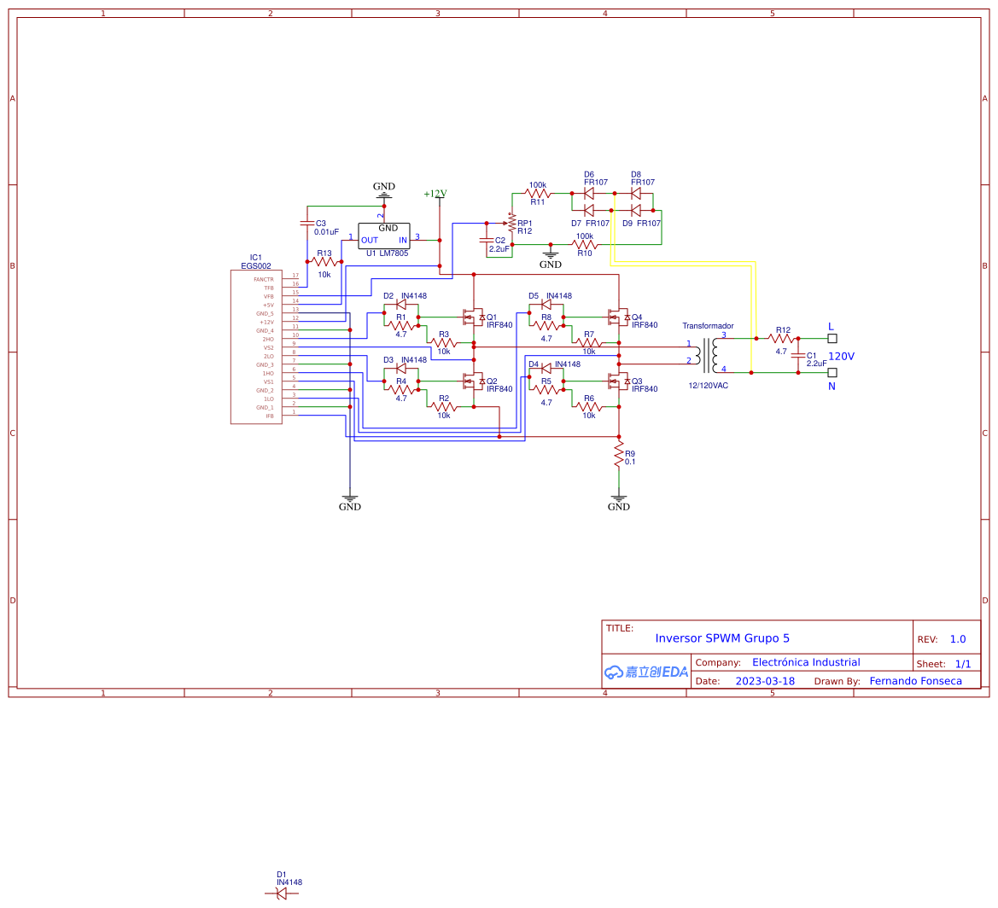998x908 pixels.
Task: Select the RP1 potentiometer symbol
Action: pos(511,224)
